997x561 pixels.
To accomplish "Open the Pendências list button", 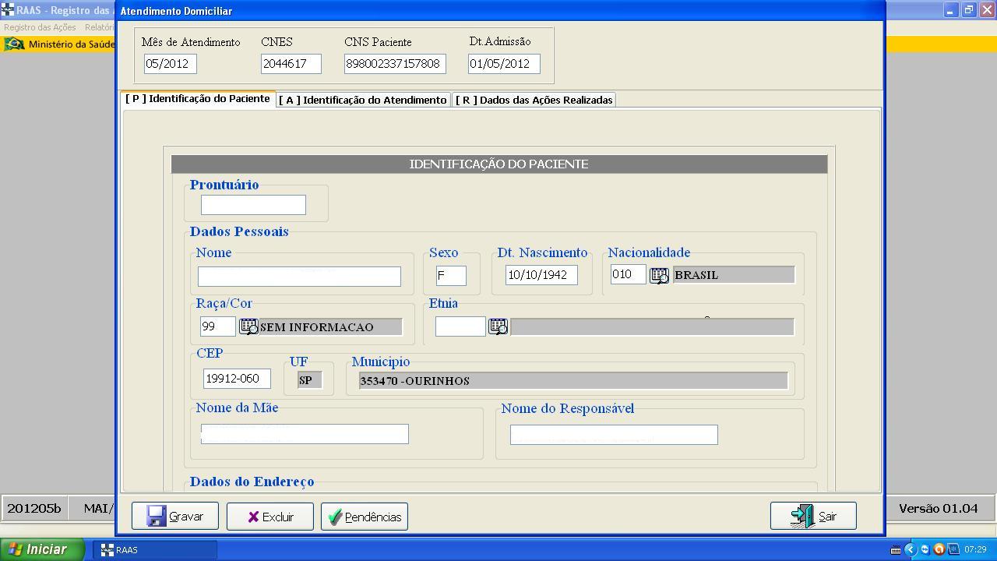I will coord(365,517).
